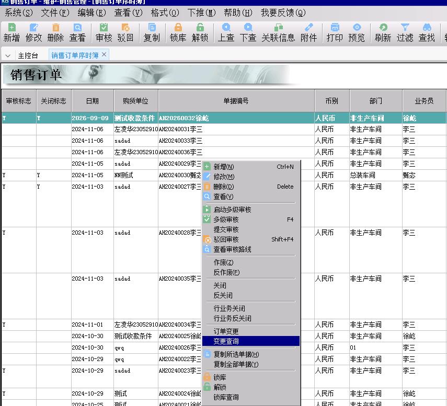447x406 pixels.
Task: Choose 新增(N) in the context menu
Action: coord(251,167)
